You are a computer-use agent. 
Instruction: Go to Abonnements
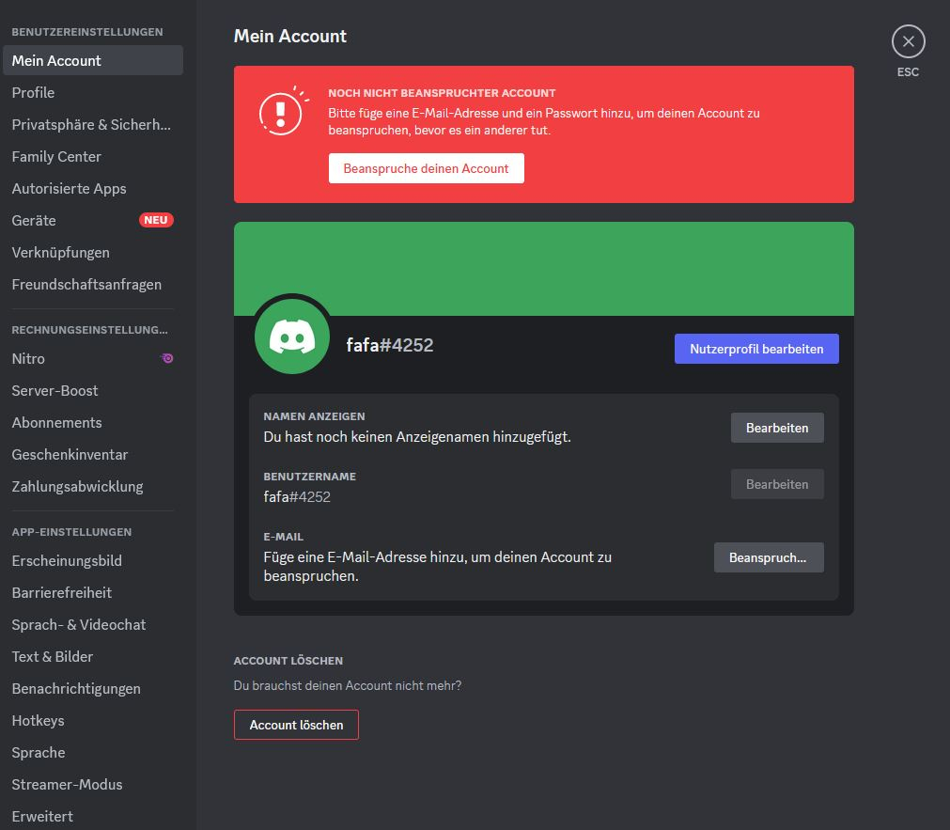click(x=93, y=423)
